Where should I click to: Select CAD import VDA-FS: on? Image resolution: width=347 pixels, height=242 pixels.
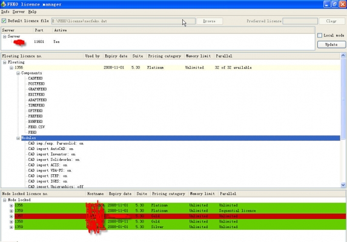click(x=50, y=171)
